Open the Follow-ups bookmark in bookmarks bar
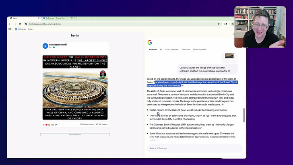The image size is (293, 165). pyautogui.click(x=24, y=29)
